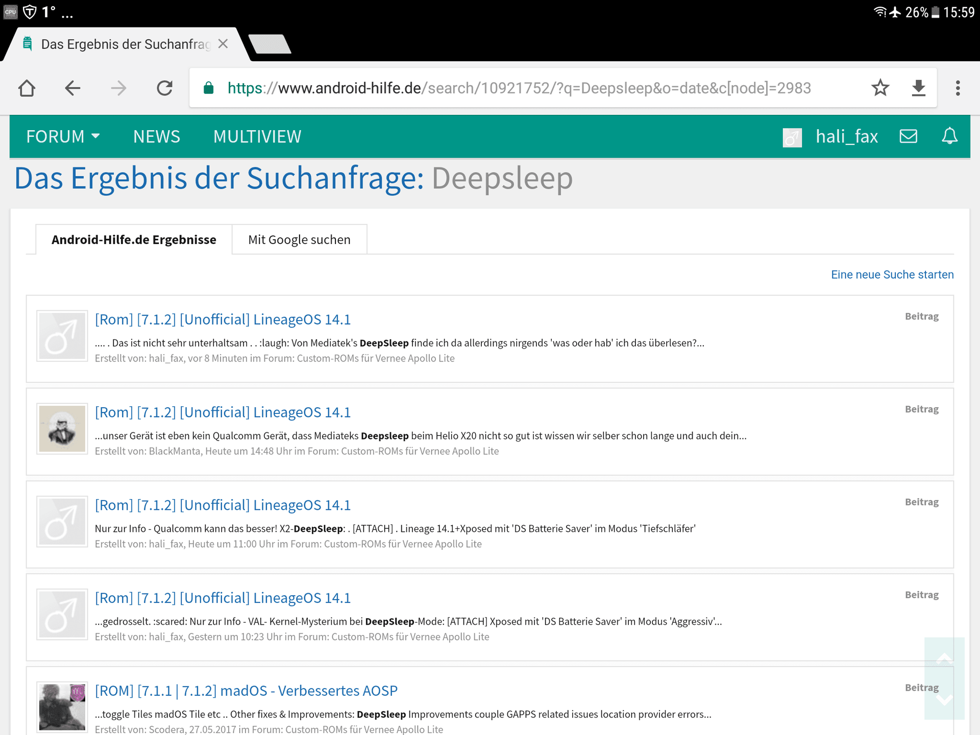
Task: Open a new browser tab
Action: coord(269,44)
